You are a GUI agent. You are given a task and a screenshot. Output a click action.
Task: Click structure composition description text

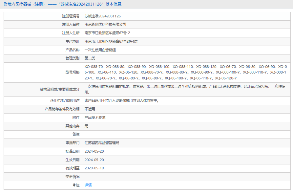pyautogui.click(x=185, y=89)
